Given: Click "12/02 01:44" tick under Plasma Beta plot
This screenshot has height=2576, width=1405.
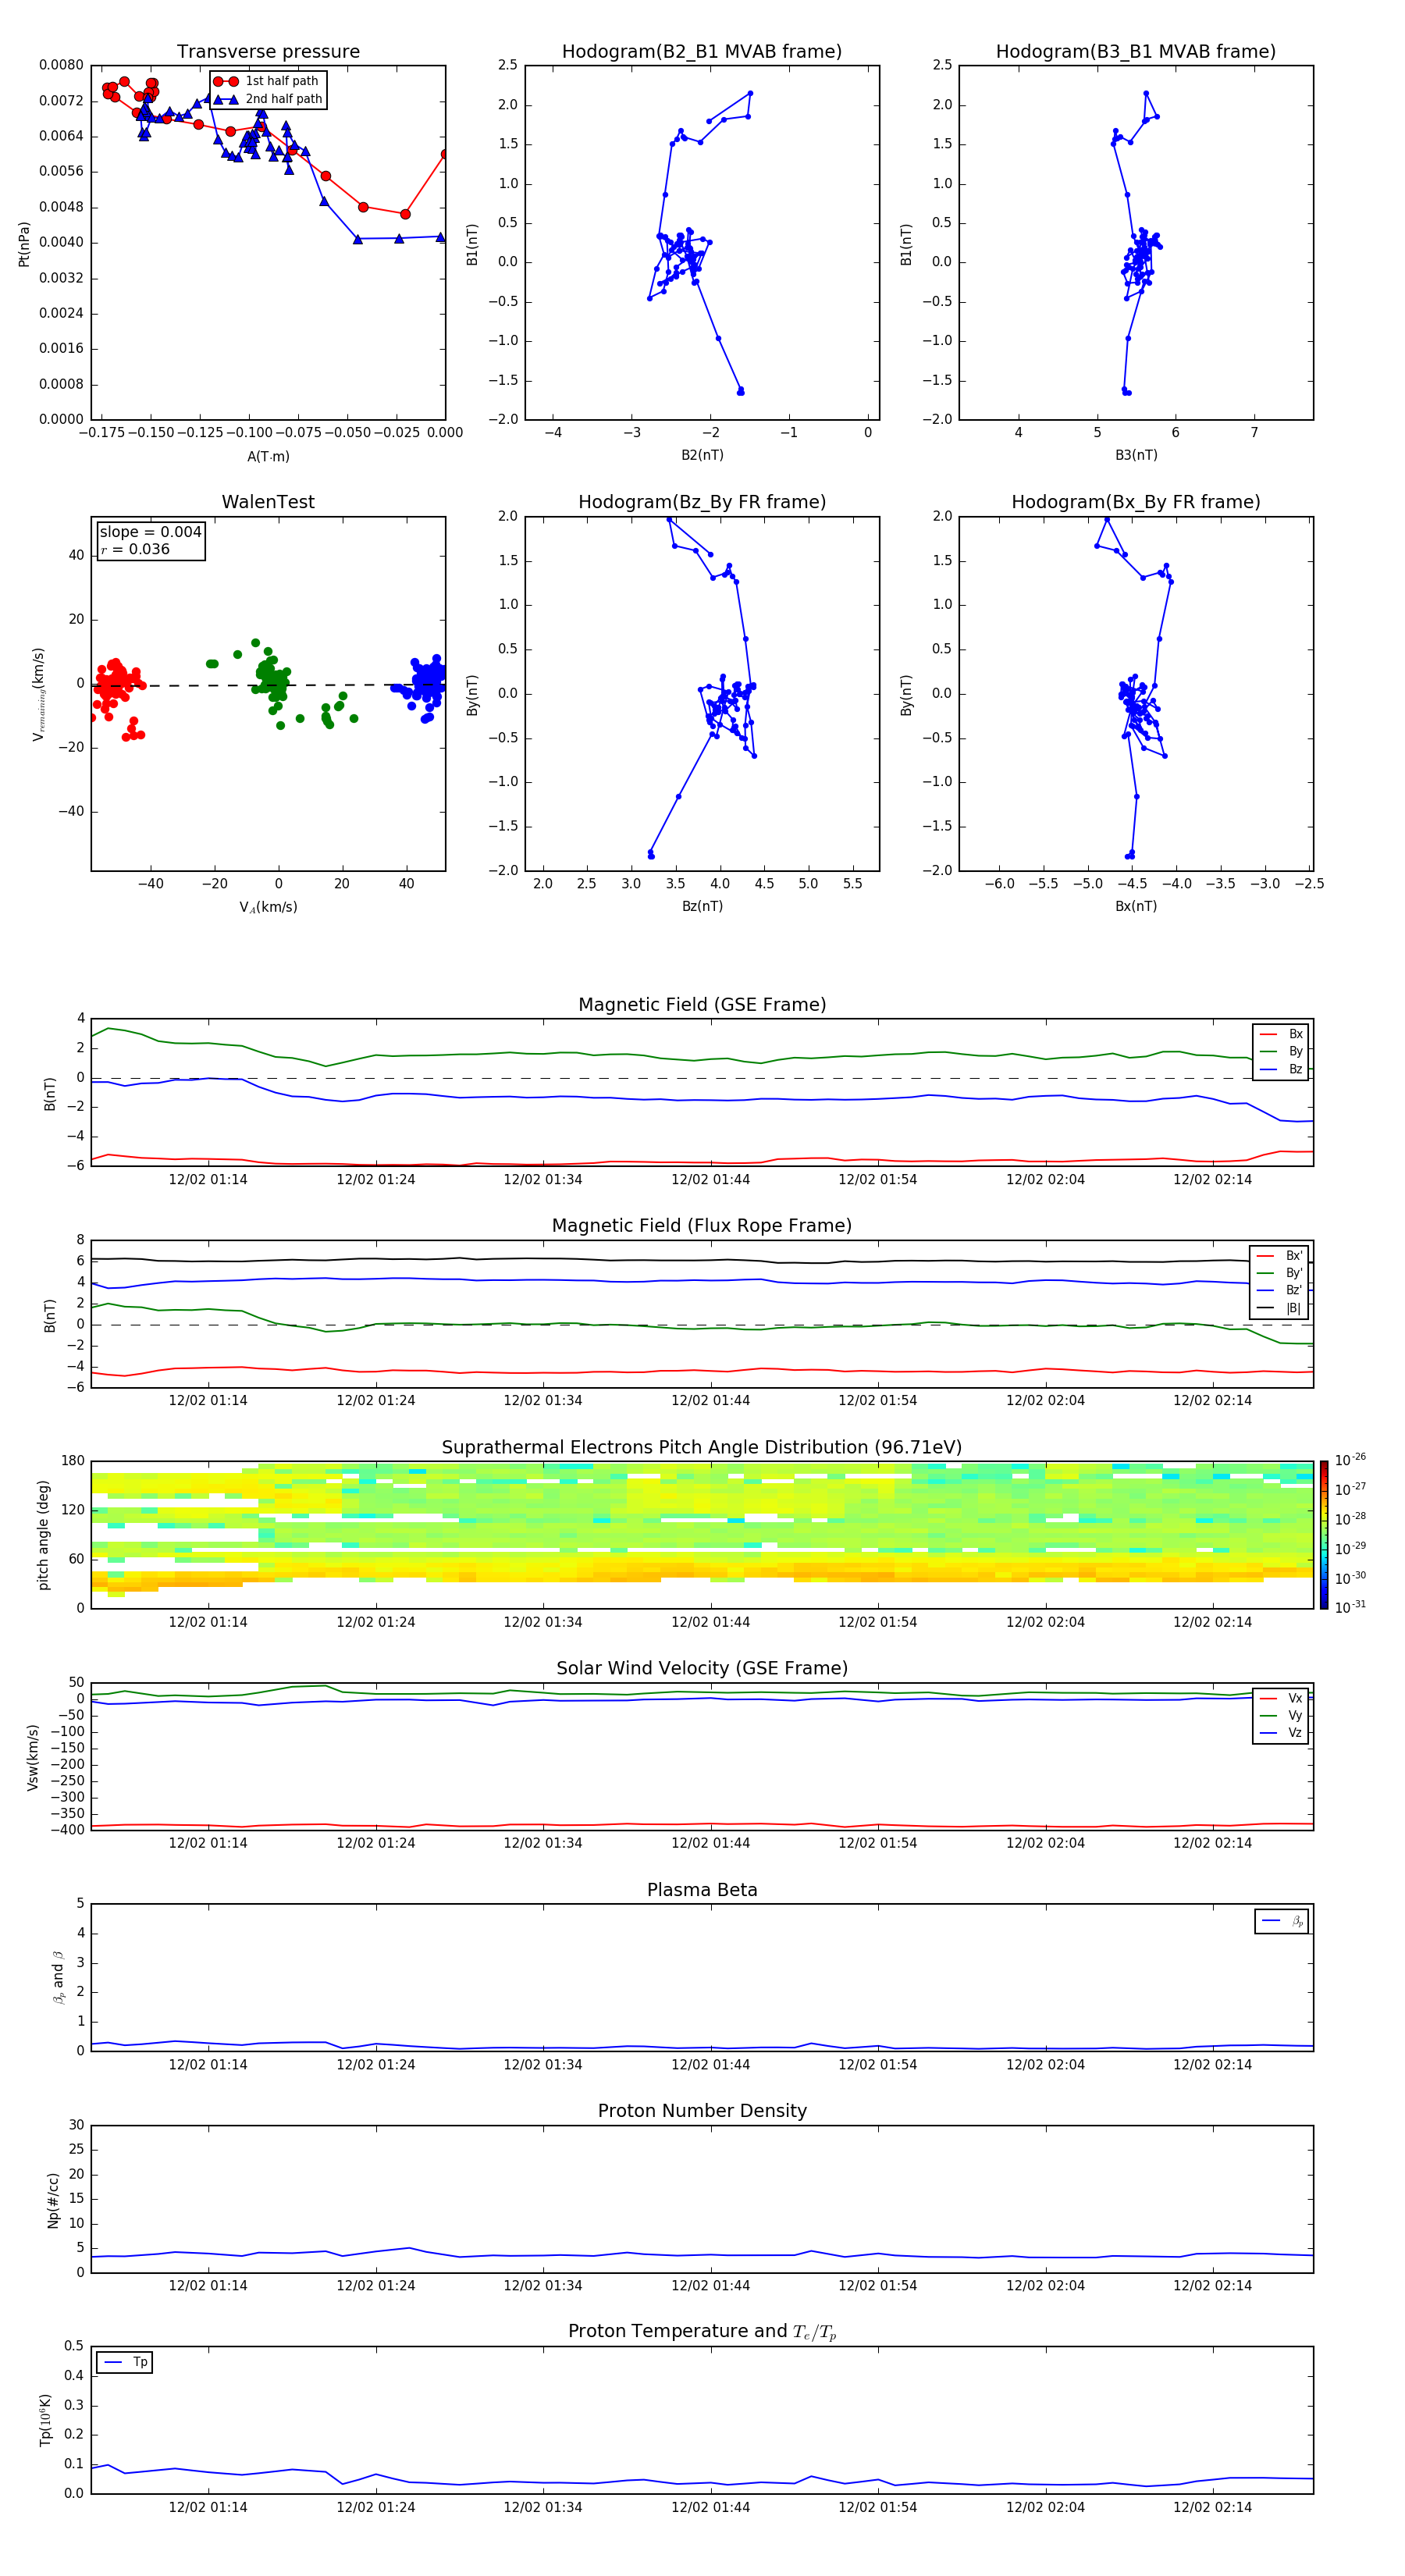Looking at the screenshot, I should tap(710, 2064).
